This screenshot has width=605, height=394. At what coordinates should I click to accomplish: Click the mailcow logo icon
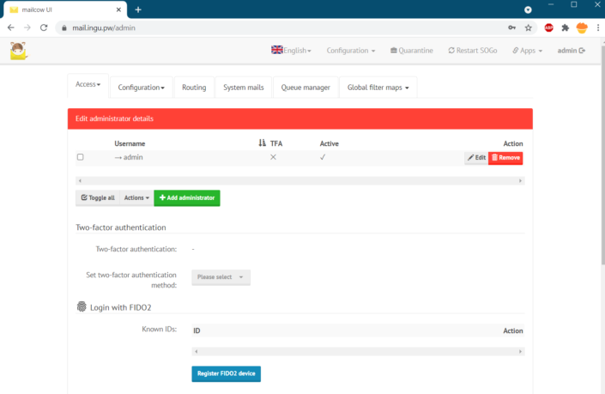coord(17,52)
